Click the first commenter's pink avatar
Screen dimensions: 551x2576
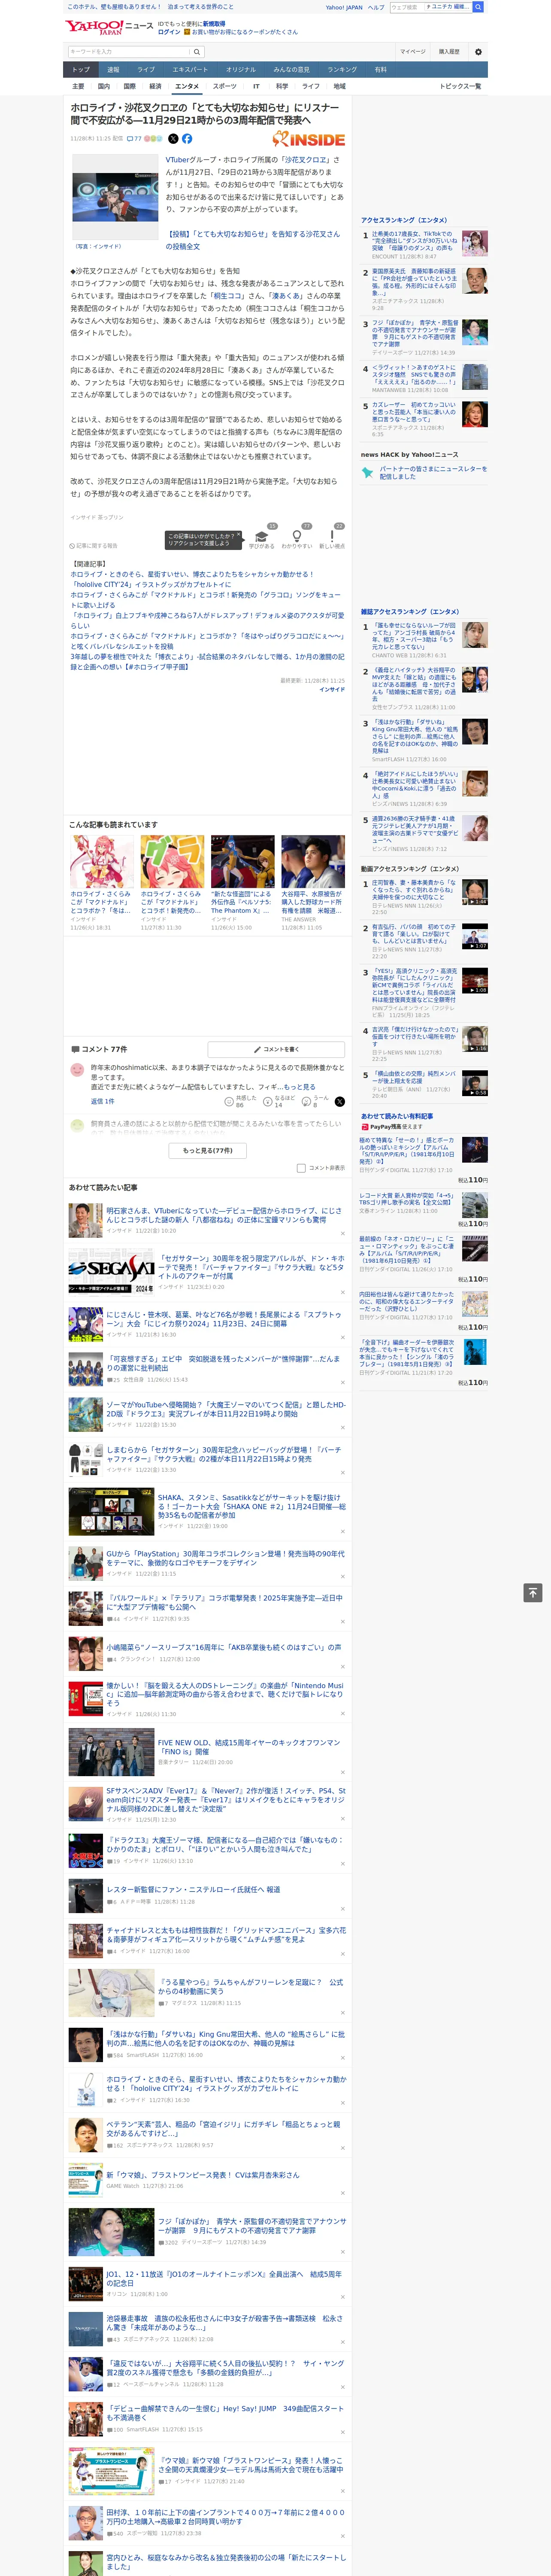click(77, 1070)
